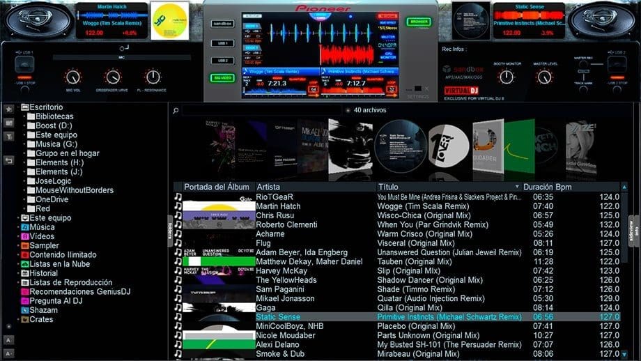Click the USB 2 eject button icon

point(617,65)
